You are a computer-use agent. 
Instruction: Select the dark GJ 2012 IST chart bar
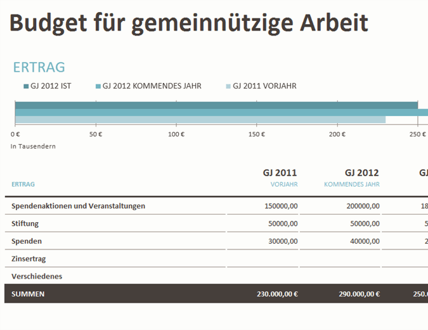pos(216,105)
